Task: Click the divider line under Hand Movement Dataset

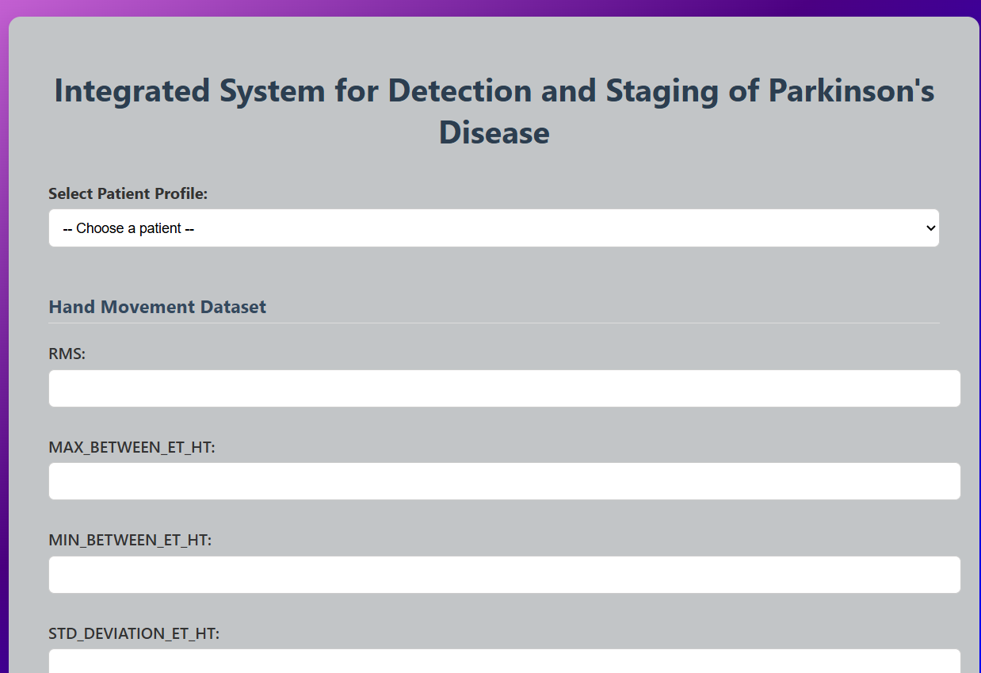Action: (494, 323)
